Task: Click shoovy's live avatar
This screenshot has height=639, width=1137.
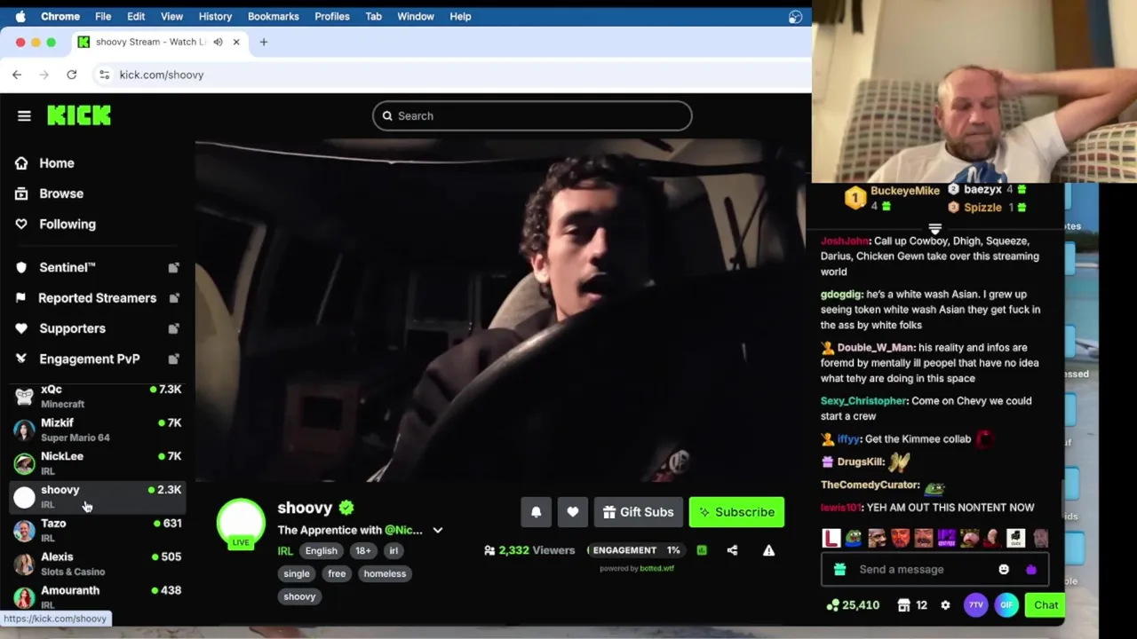Action: [241, 524]
